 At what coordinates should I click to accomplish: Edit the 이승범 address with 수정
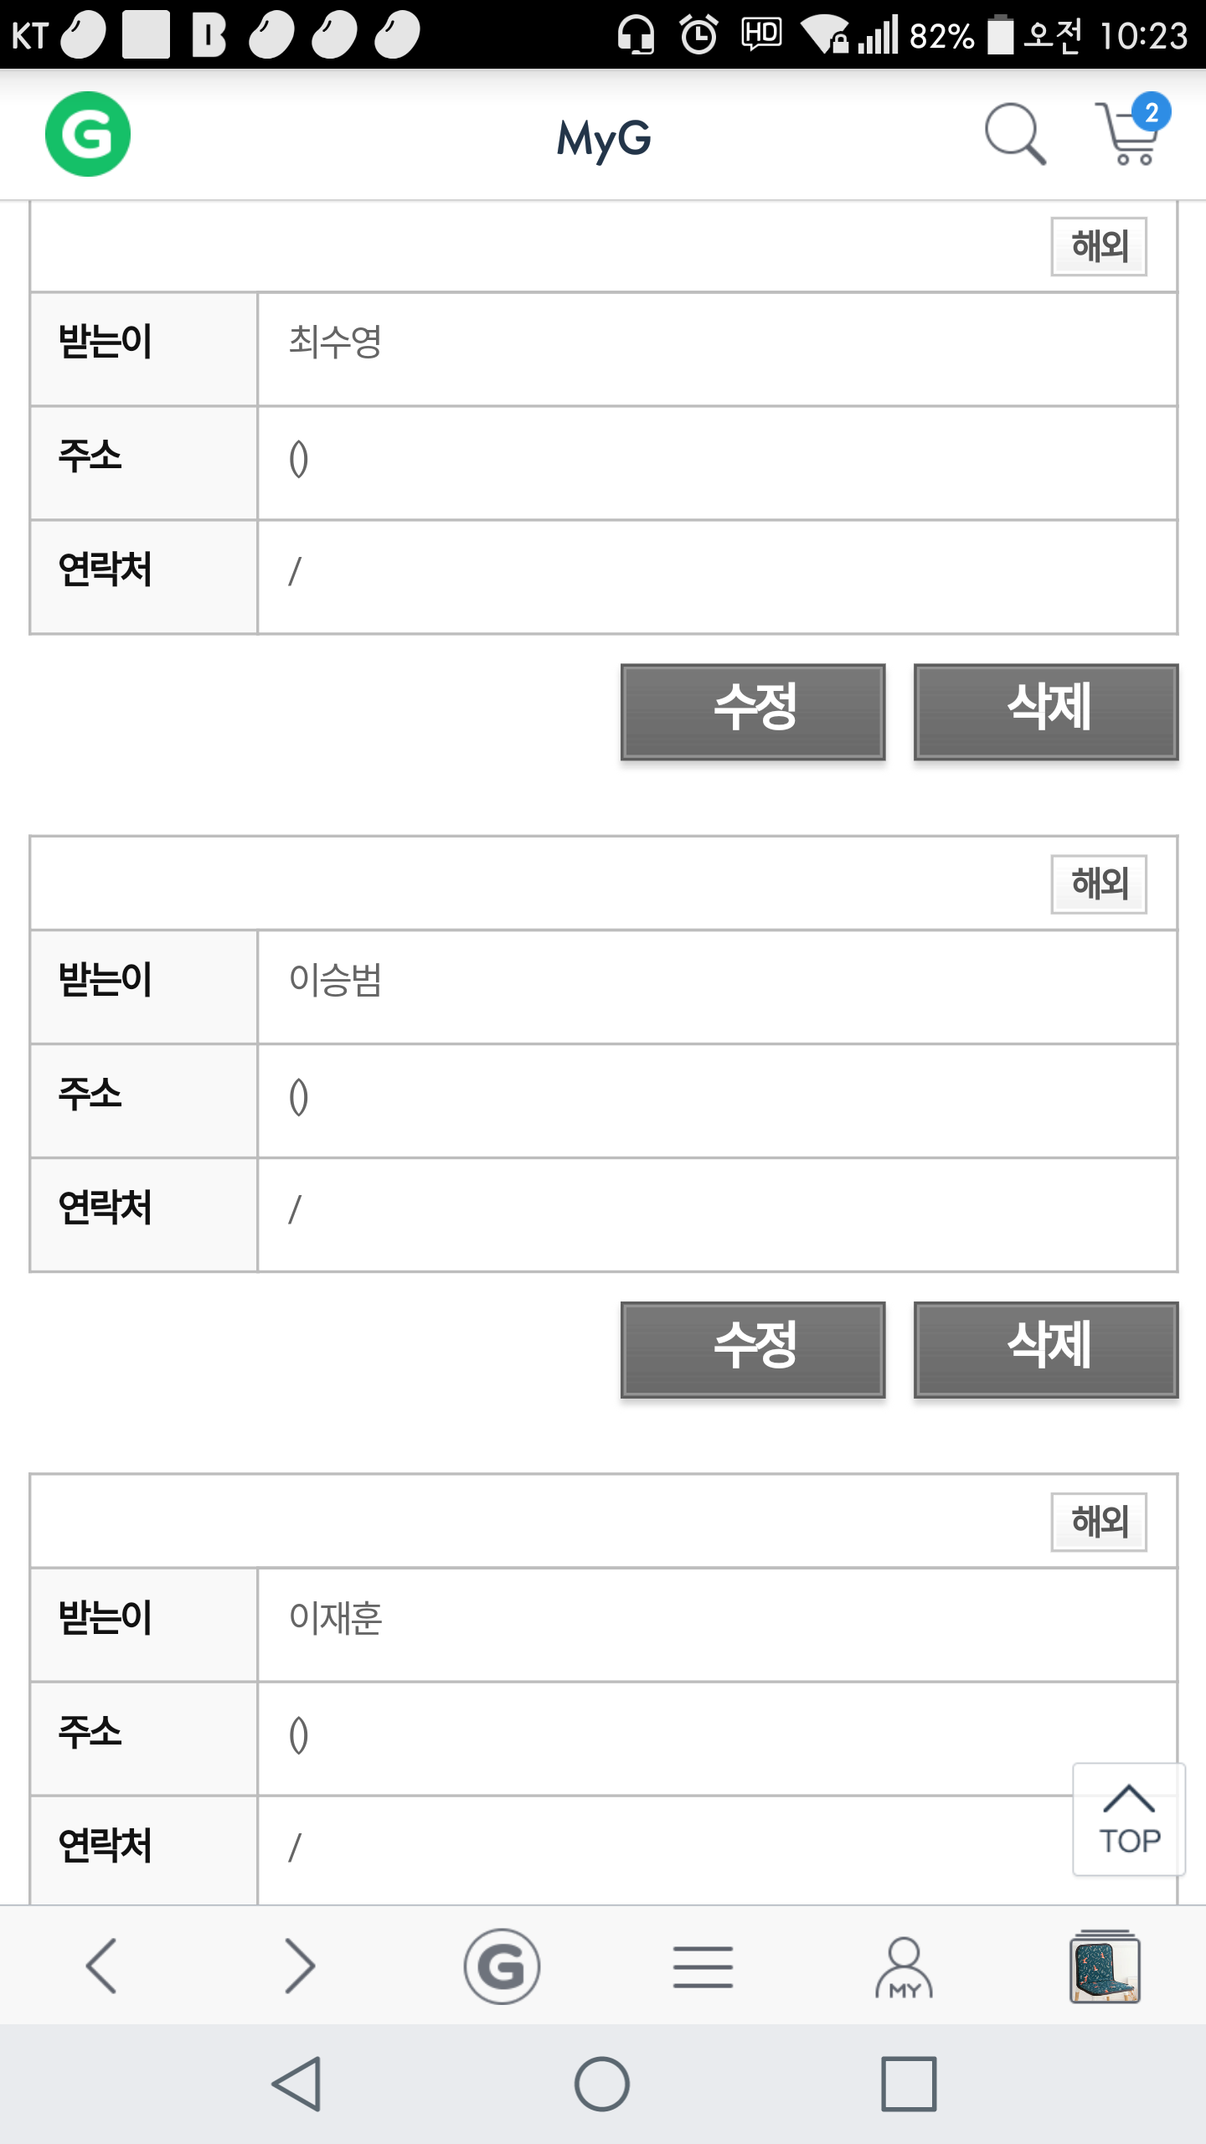click(752, 1348)
